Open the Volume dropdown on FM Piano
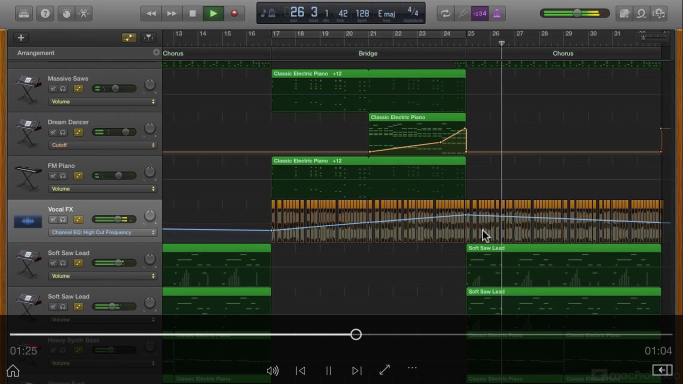683x384 pixels. tap(102, 188)
